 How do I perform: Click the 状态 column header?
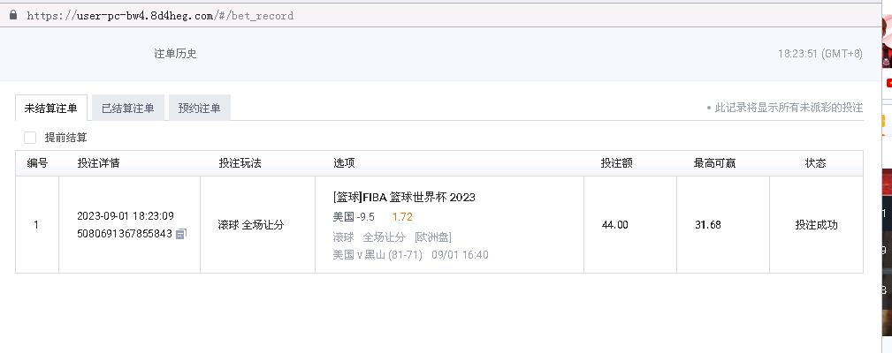815,163
